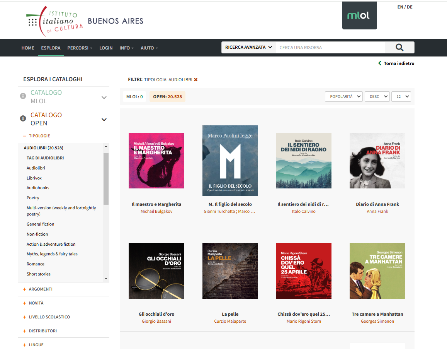This screenshot has width=447, height=349.
Task: Click the magnifying glass search button
Action: point(399,48)
